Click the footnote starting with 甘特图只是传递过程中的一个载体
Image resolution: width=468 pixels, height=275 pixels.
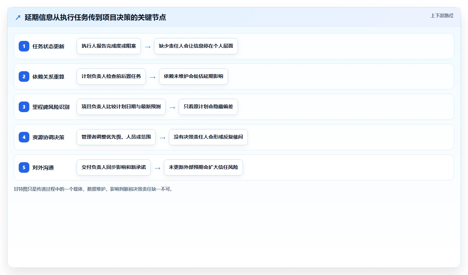[93, 189]
